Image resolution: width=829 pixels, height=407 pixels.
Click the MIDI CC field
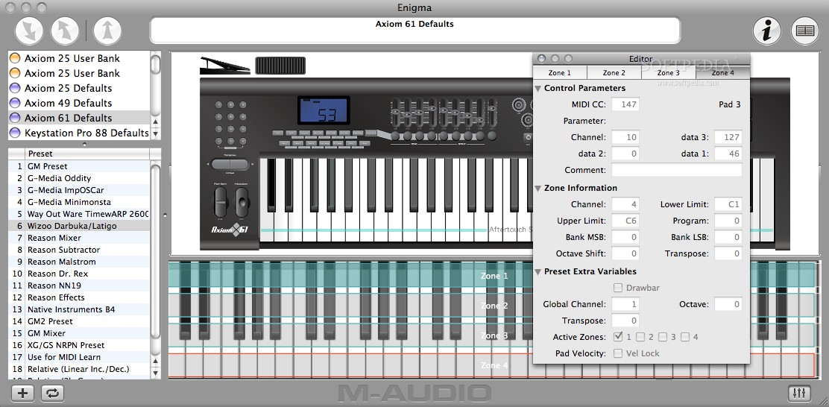(625, 104)
